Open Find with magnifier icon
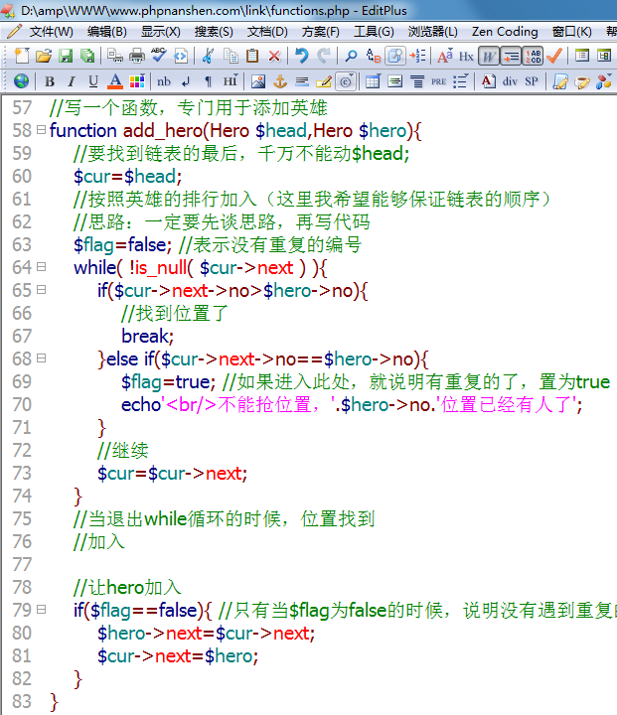 351,56
